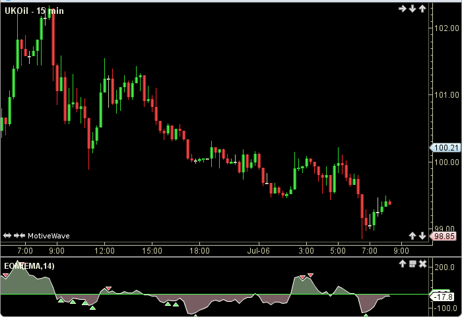Close the EOM study panel
The width and height of the screenshot is (462, 317).
pos(422,264)
